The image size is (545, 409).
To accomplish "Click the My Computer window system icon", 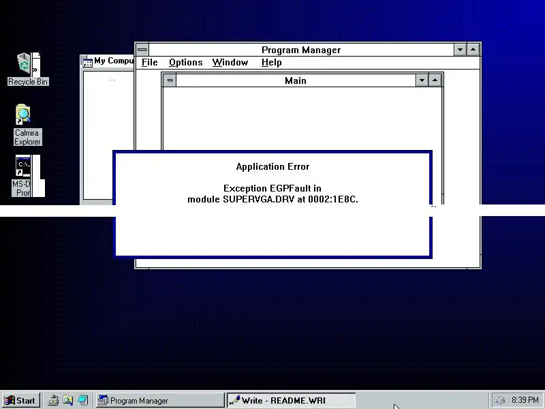I will click(x=87, y=61).
